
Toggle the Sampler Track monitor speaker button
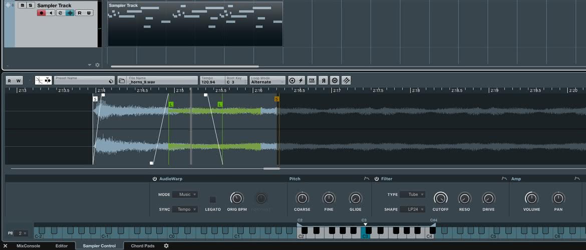point(51,13)
